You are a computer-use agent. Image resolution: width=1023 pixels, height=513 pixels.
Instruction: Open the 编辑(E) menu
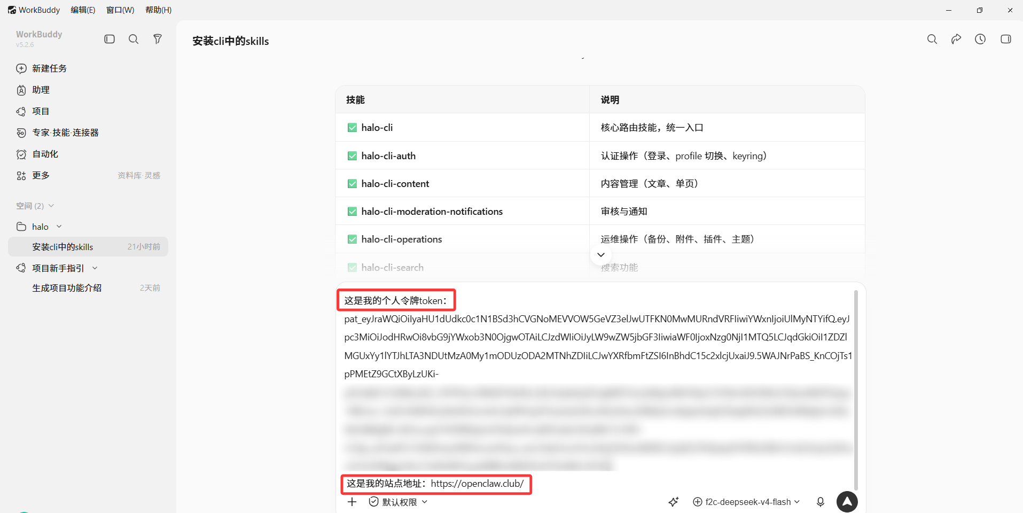tap(83, 10)
